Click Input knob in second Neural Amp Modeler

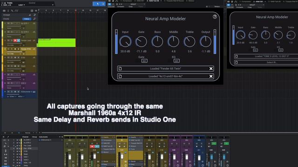tap(240, 35)
